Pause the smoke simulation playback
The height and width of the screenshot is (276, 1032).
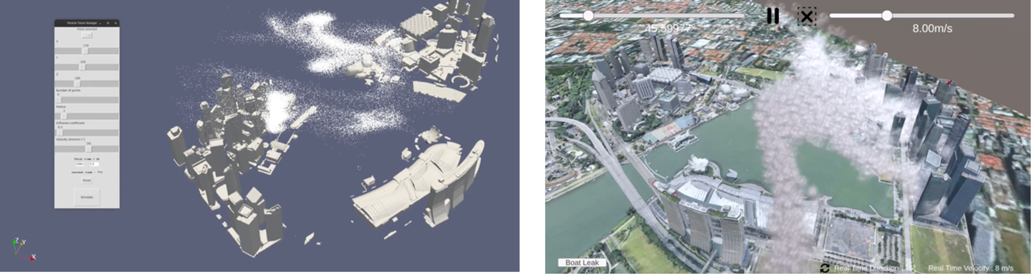click(x=773, y=16)
